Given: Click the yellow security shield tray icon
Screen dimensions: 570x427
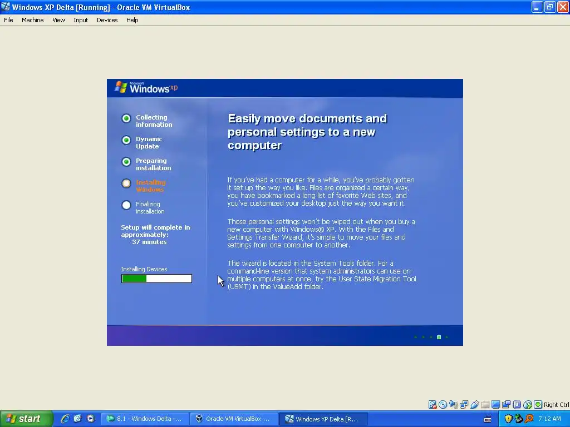Looking at the screenshot, I should point(508,419).
